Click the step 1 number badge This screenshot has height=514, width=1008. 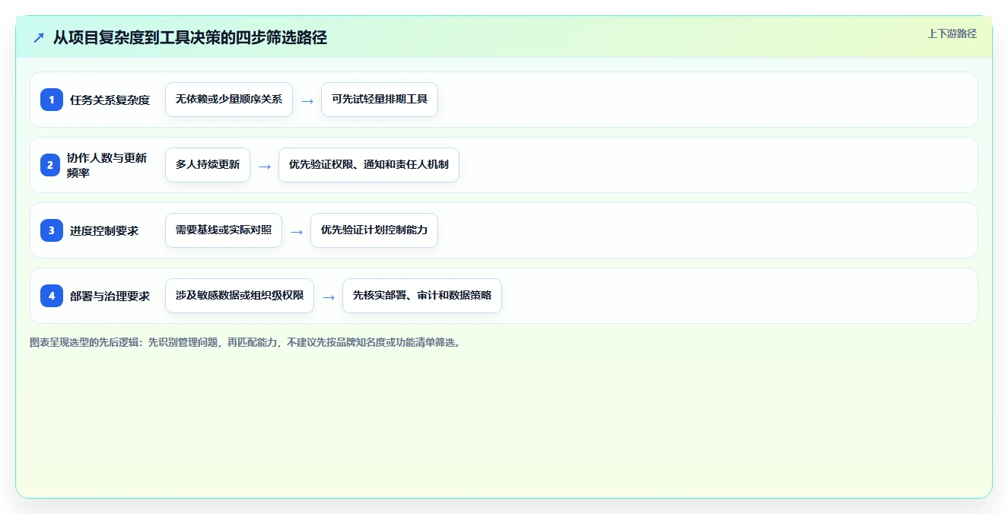[52, 100]
